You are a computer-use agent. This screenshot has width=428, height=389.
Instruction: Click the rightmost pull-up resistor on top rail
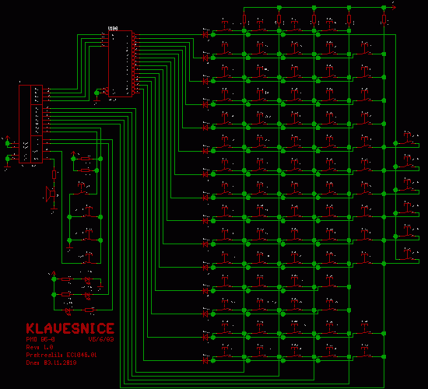(x=384, y=19)
